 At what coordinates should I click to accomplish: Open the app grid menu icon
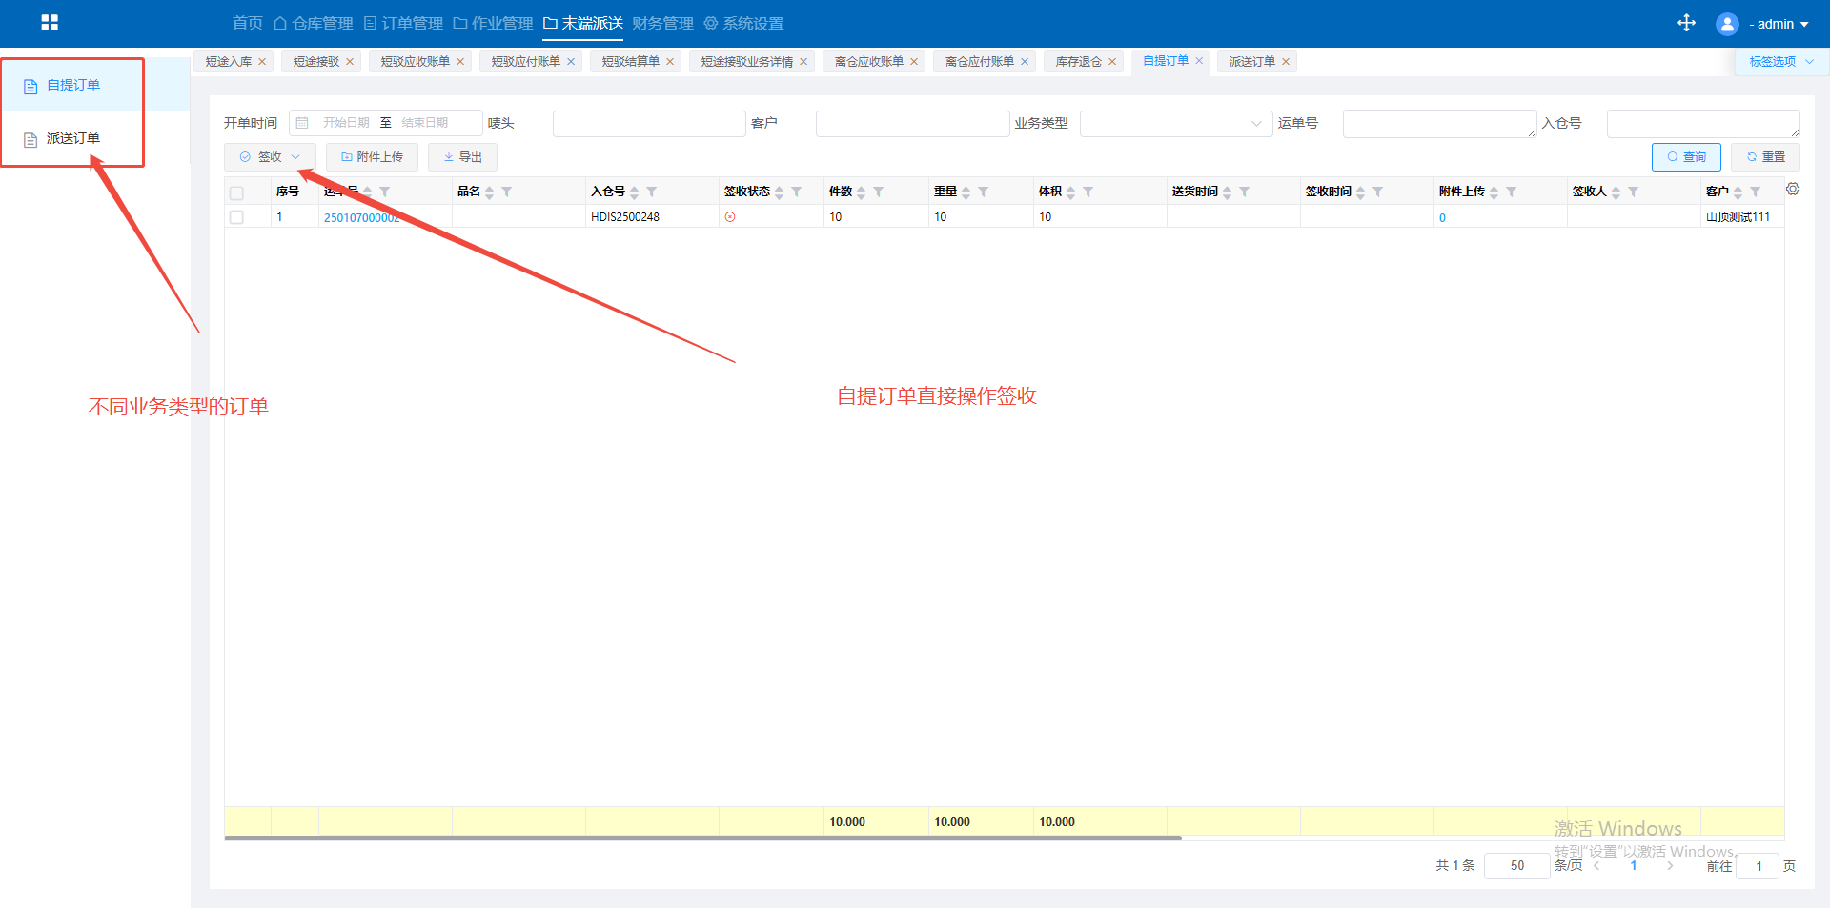pos(50,23)
